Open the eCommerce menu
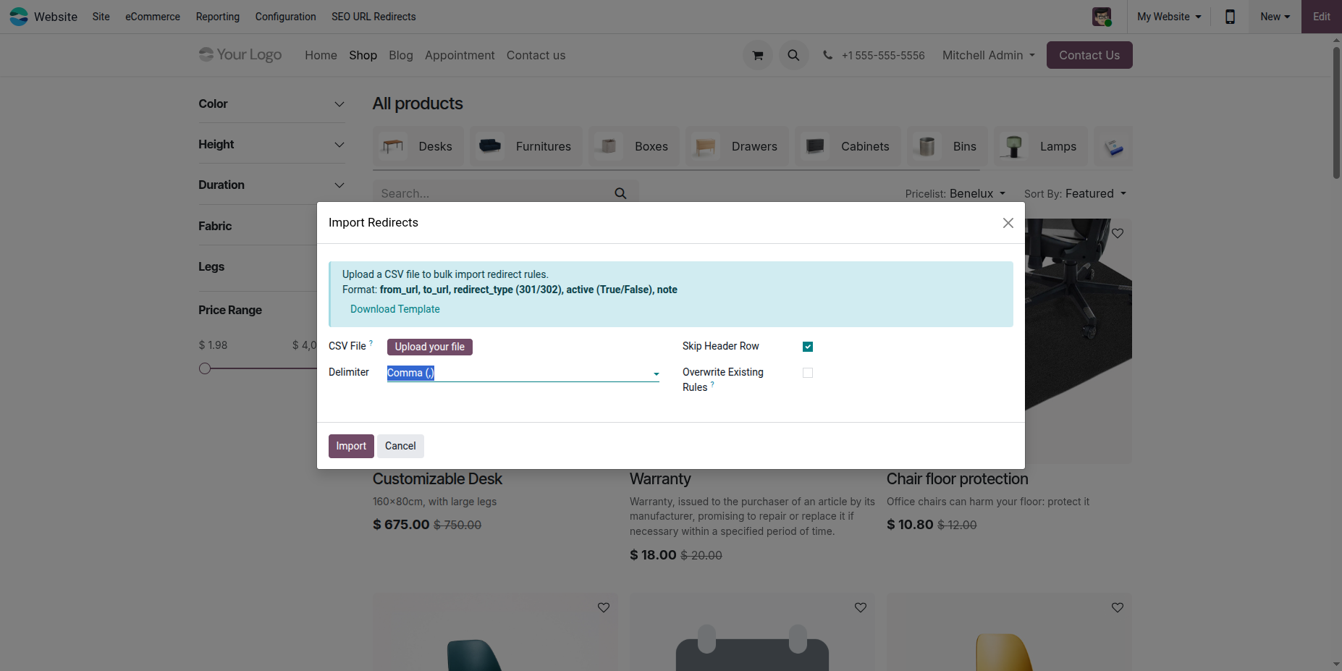The image size is (1342, 671). tap(153, 17)
